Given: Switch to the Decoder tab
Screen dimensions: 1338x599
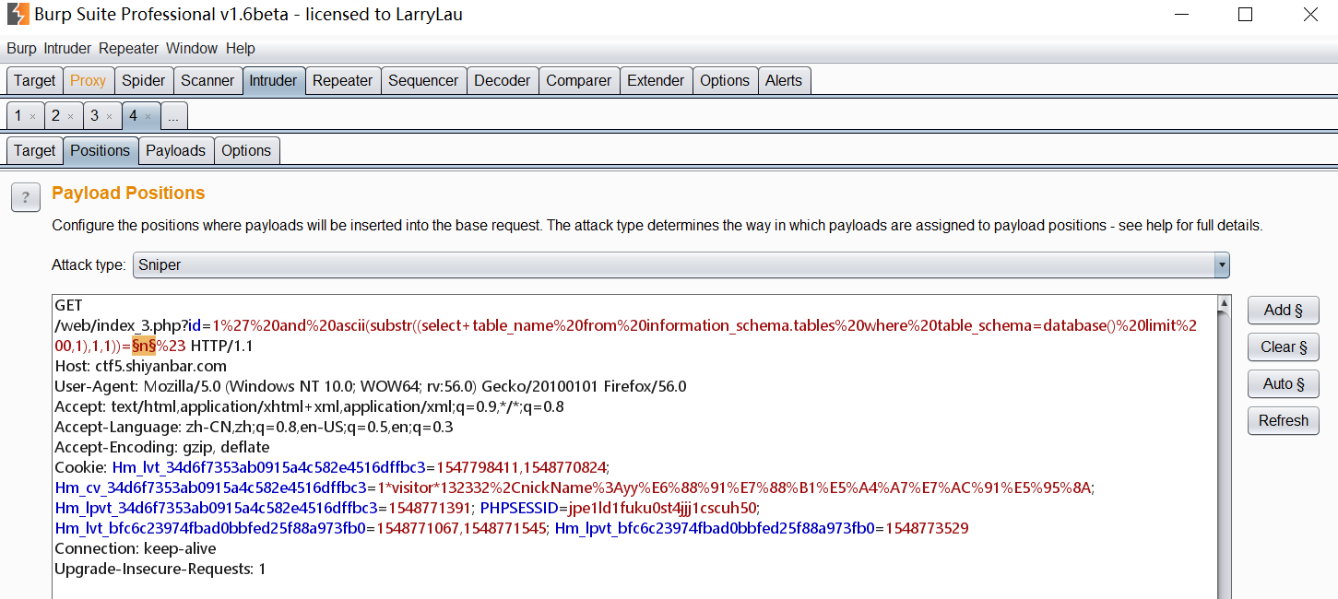Looking at the screenshot, I should (x=503, y=80).
